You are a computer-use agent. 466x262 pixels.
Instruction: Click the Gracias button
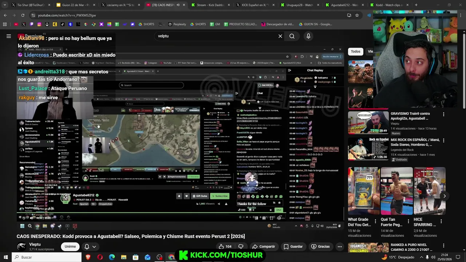coord(320,246)
